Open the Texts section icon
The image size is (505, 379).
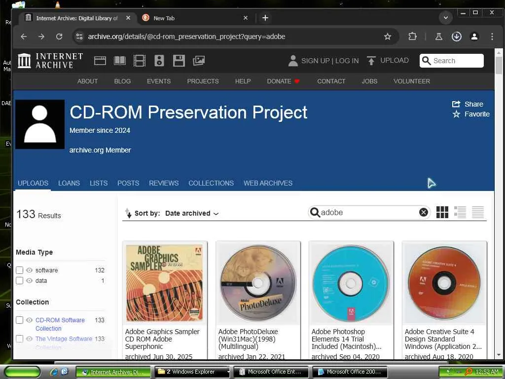(120, 61)
